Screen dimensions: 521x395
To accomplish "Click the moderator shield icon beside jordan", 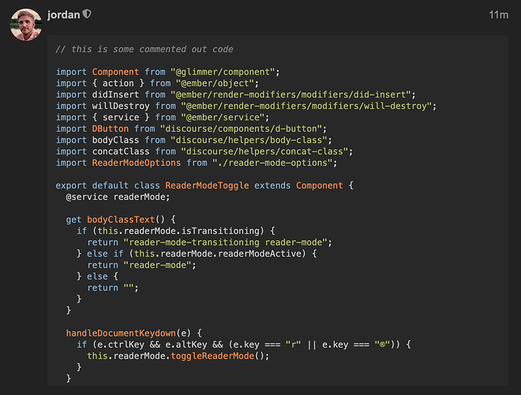I will coord(87,14).
